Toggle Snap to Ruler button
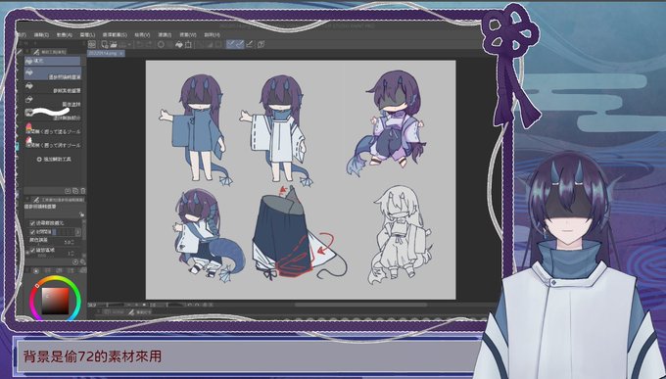Screen dimensions: 666x379 (x=231, y=45)
